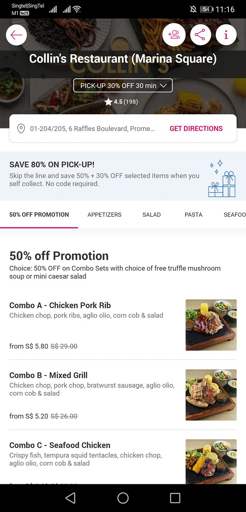Viewport: 246px width, 512px height.
Task: Tap the location pin icon
Action: 21,128
